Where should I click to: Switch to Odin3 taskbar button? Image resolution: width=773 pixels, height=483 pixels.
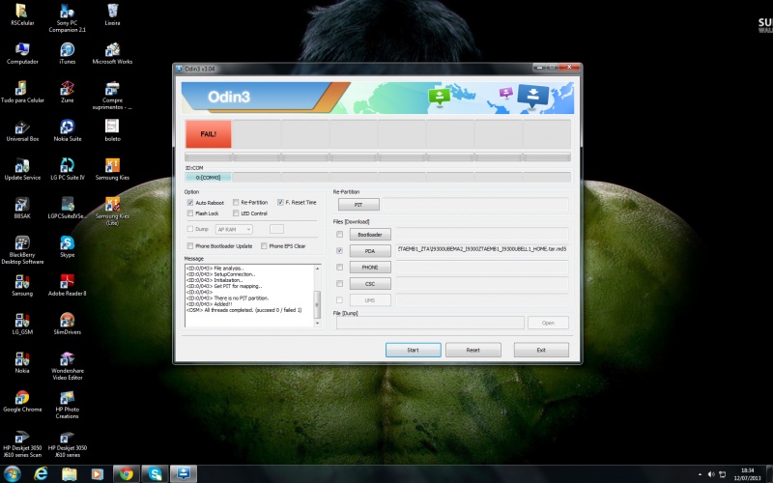point(184,473)
